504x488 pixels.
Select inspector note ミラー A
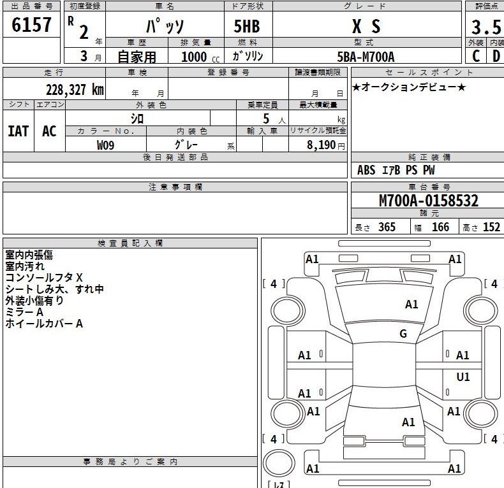tap(24, 312)
